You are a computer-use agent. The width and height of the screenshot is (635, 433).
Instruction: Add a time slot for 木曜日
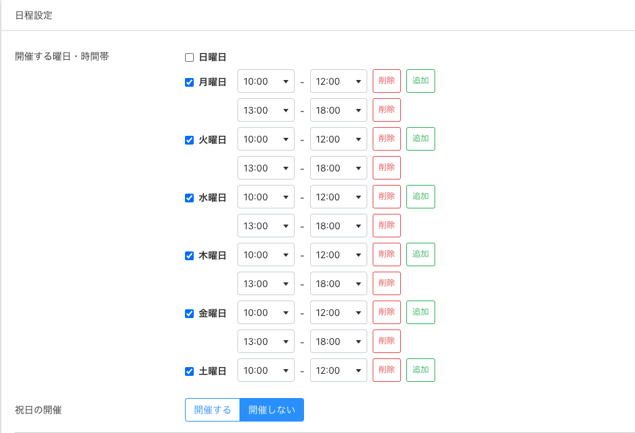(420, 255)
